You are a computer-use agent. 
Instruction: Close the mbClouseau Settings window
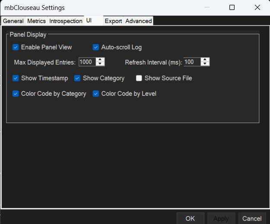click(x=257, y=7)
